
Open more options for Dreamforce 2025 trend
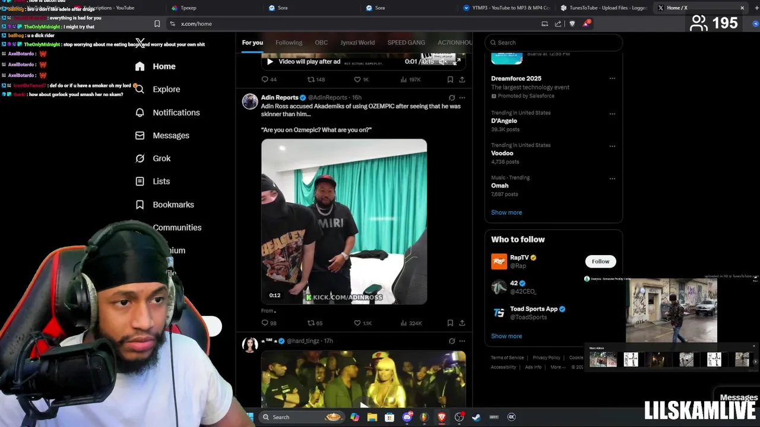[x=612, y=78]
